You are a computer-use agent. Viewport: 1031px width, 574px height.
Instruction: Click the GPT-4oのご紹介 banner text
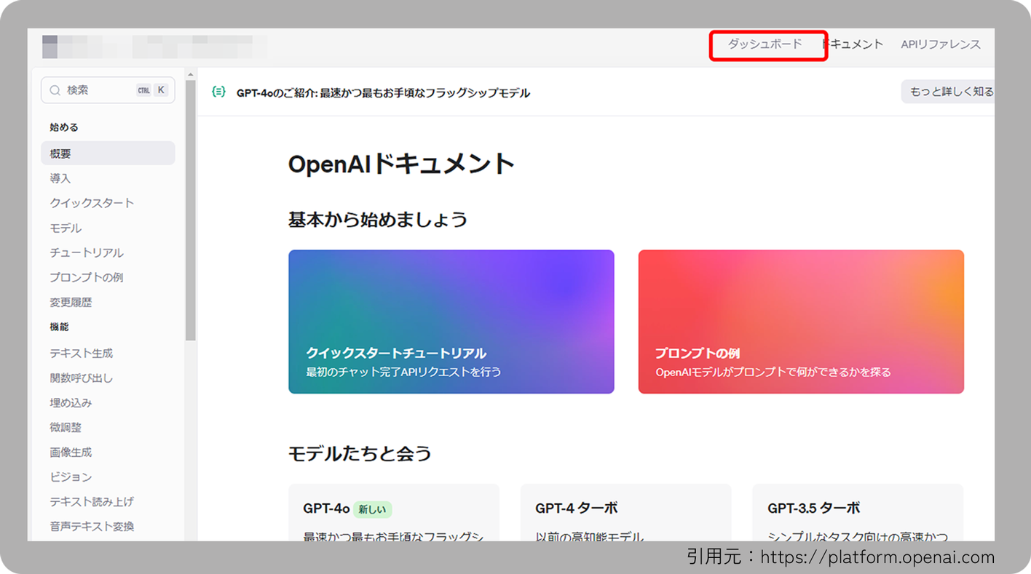point(383,92)
